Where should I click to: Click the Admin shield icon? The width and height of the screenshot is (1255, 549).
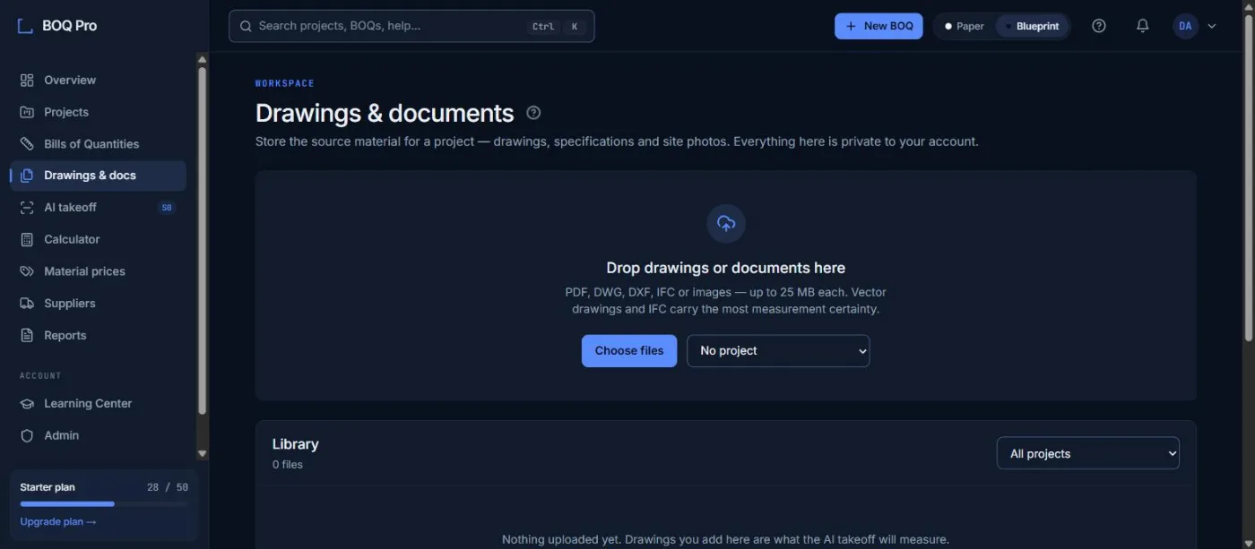point(27,436)
